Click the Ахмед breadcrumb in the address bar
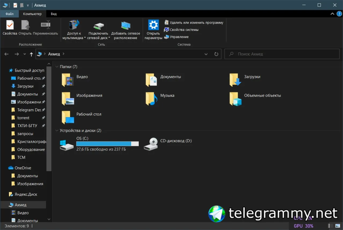The width and height of the screenshot is (343, 230). [x=54, y=54]
